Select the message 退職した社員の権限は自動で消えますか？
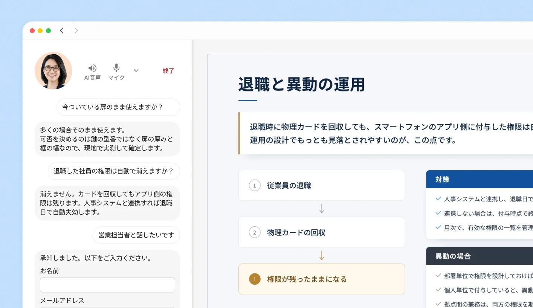The height and width of the screenshot is (308, 533). (x=114, y=171)
